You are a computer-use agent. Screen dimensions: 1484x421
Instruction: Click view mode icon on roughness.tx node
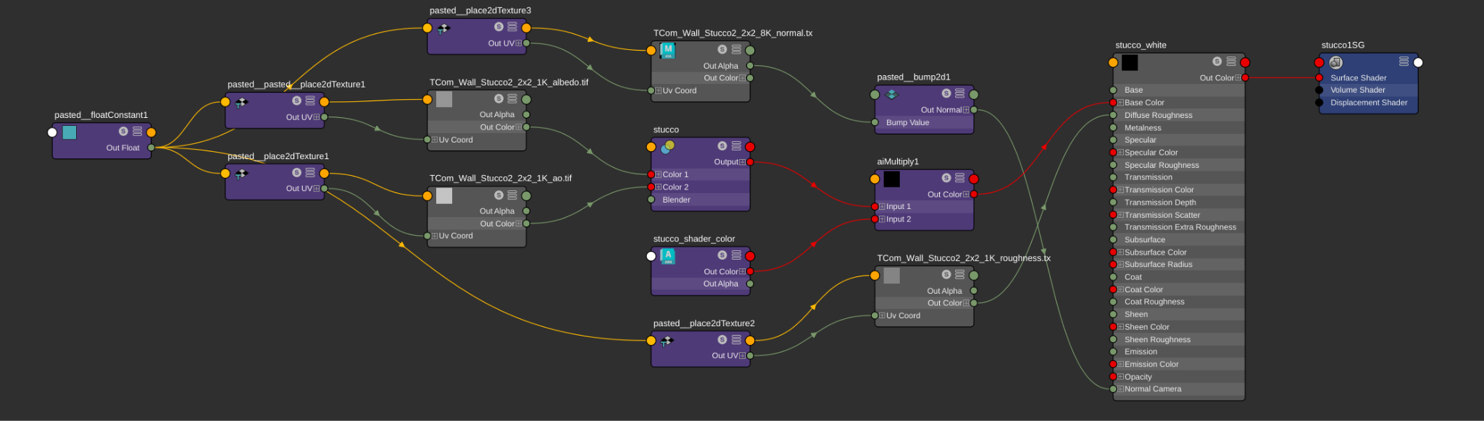959,275
